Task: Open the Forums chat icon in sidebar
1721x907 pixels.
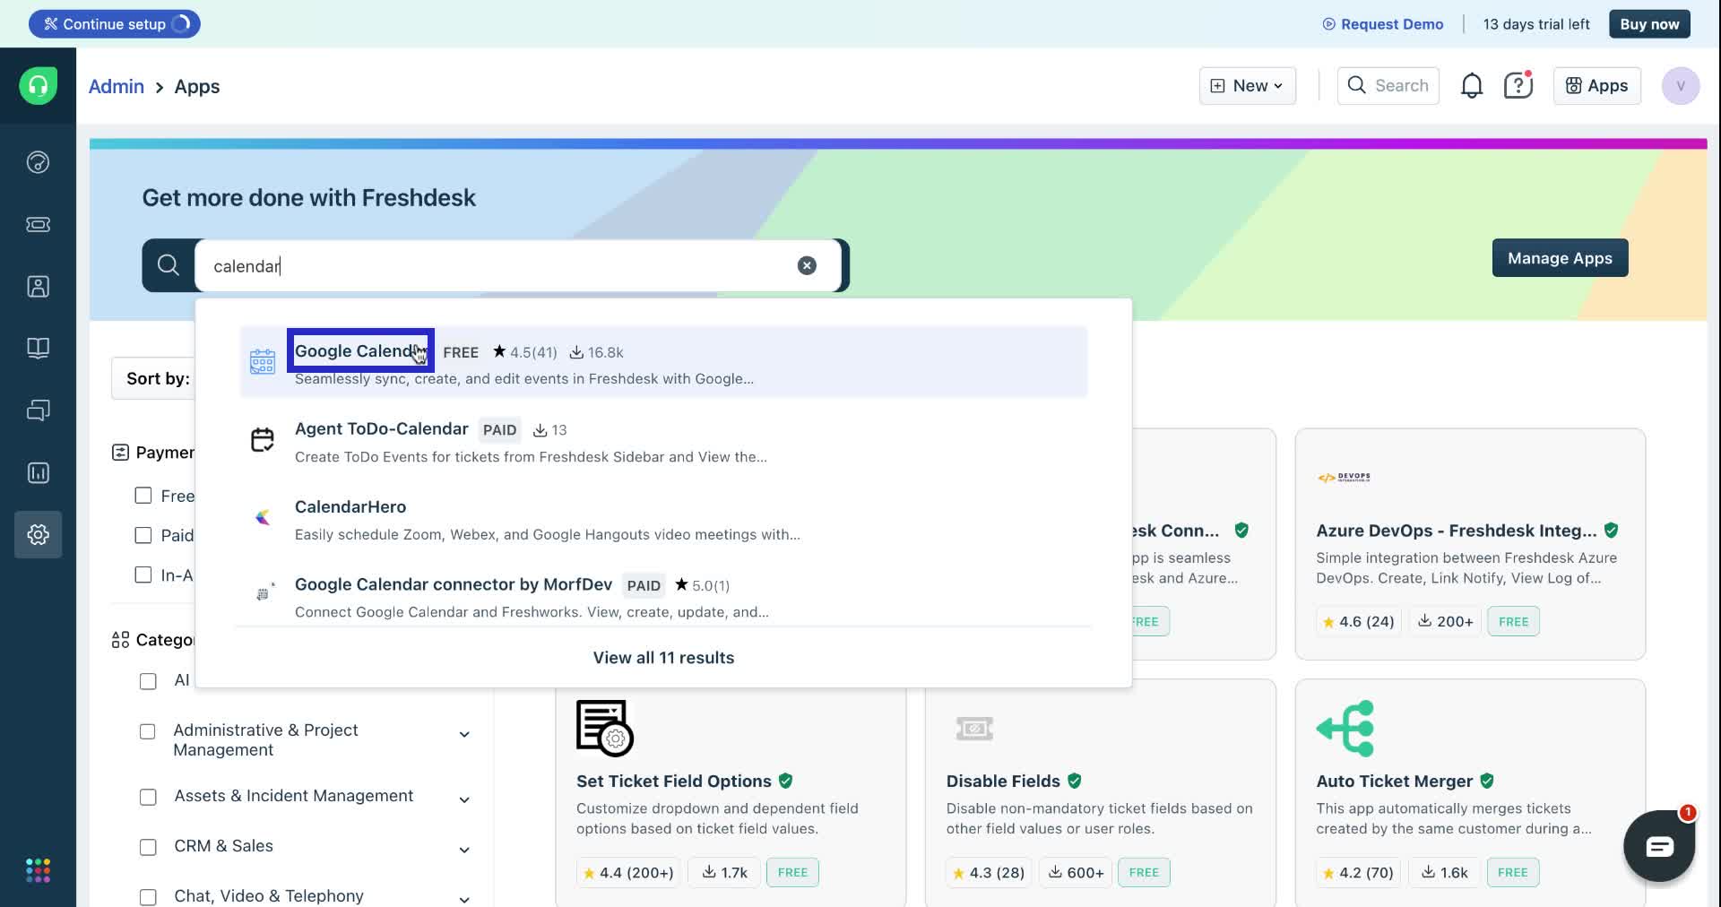Action: click(x=38, y=410)
